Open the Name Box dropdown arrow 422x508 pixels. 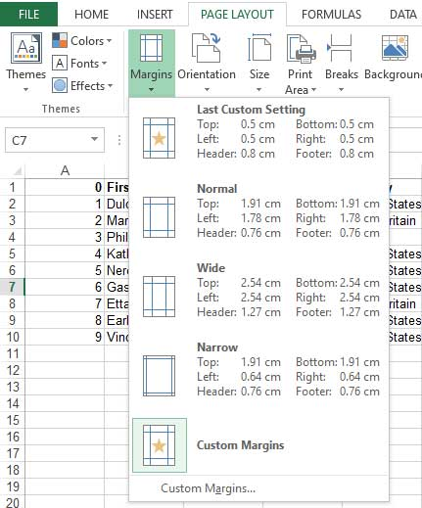[94, 139]
